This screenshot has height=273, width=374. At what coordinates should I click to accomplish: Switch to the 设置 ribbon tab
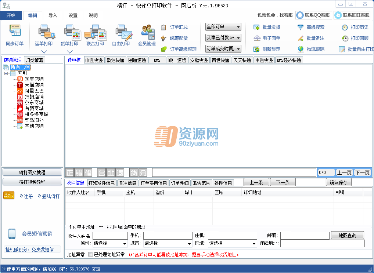pos(73,15)
